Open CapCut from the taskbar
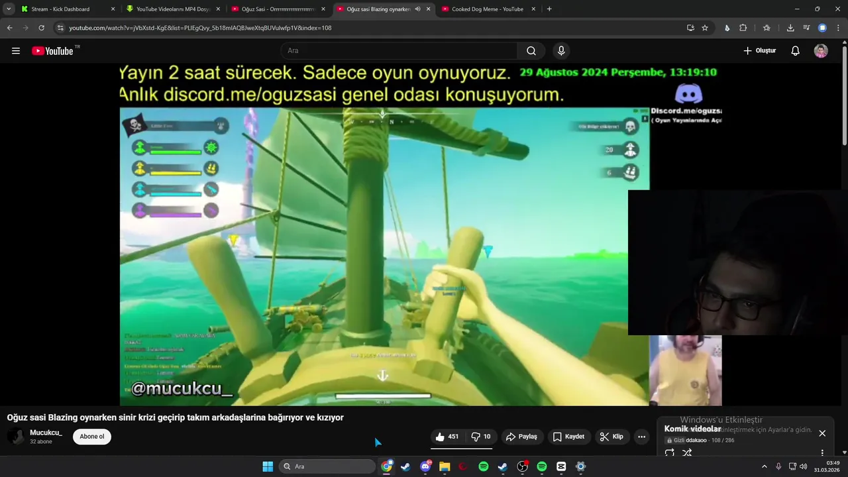The image size is (848, 477). (x=561, y=466)
